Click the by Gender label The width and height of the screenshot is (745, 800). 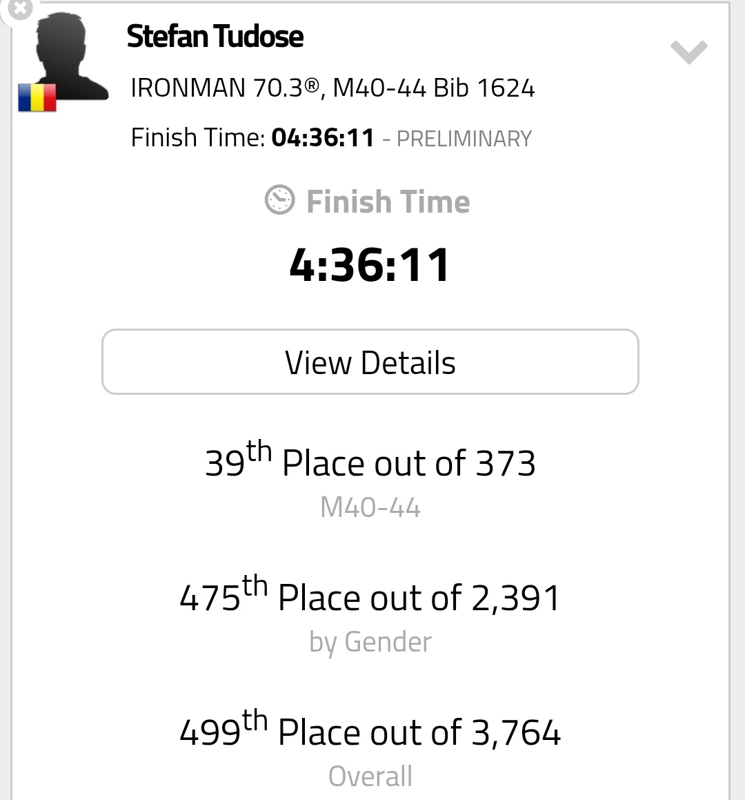click(x=370, y=643)
